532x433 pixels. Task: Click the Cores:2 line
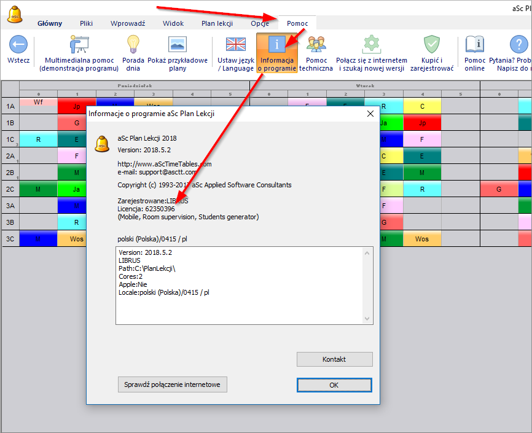click(131, 276)
